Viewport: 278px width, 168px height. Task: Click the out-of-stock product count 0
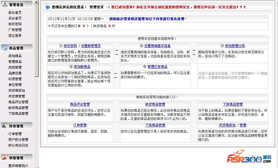[109, 26]
